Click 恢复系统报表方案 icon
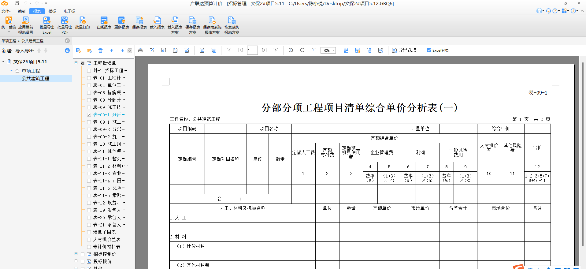 point(232,21)
